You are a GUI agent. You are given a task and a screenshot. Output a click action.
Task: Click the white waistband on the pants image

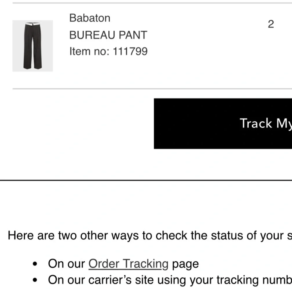pos(32,24)
